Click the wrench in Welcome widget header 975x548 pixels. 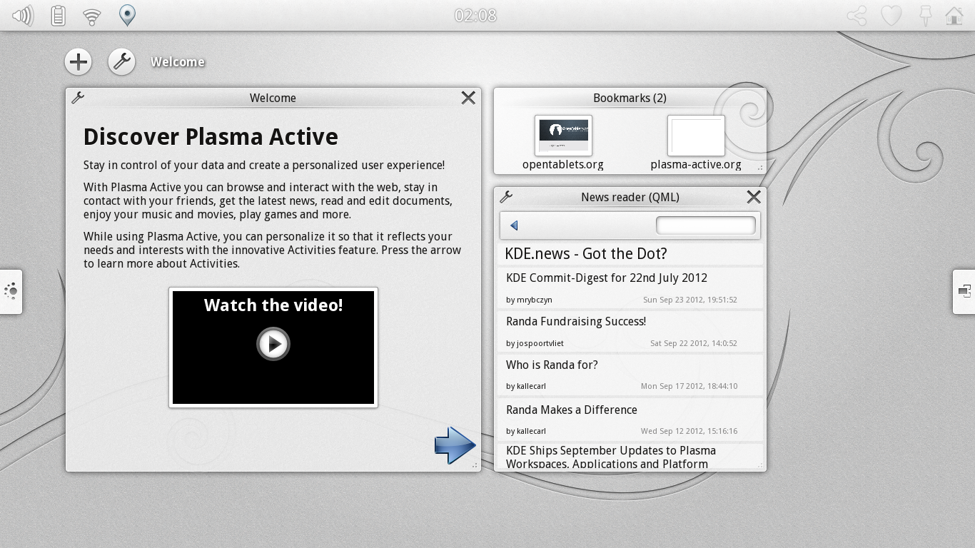click(78, 98)
